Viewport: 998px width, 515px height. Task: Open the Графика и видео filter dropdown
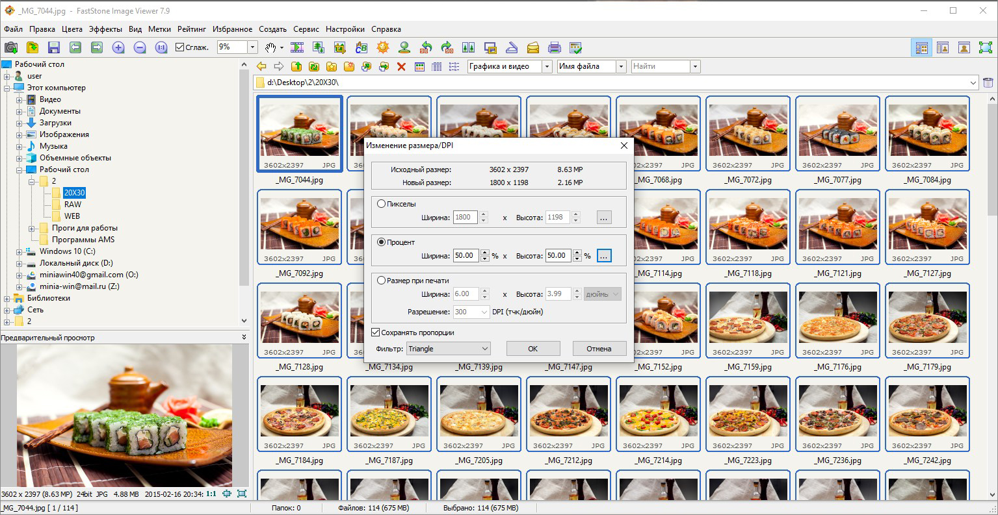pyautogui.click(x=510, y=66)
